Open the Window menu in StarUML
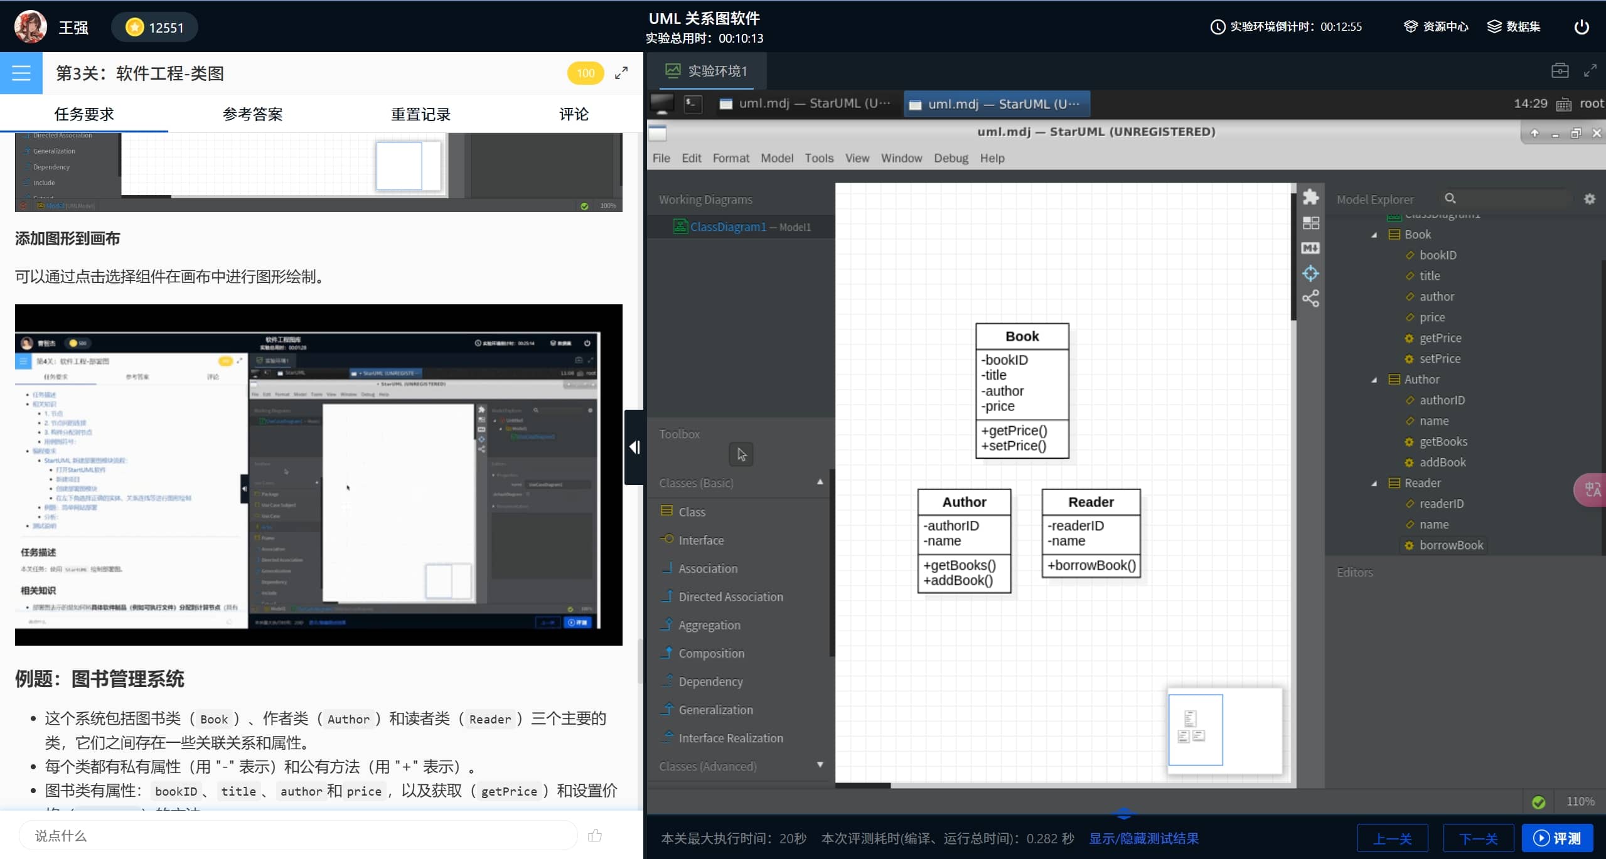 tap(901, 158)
